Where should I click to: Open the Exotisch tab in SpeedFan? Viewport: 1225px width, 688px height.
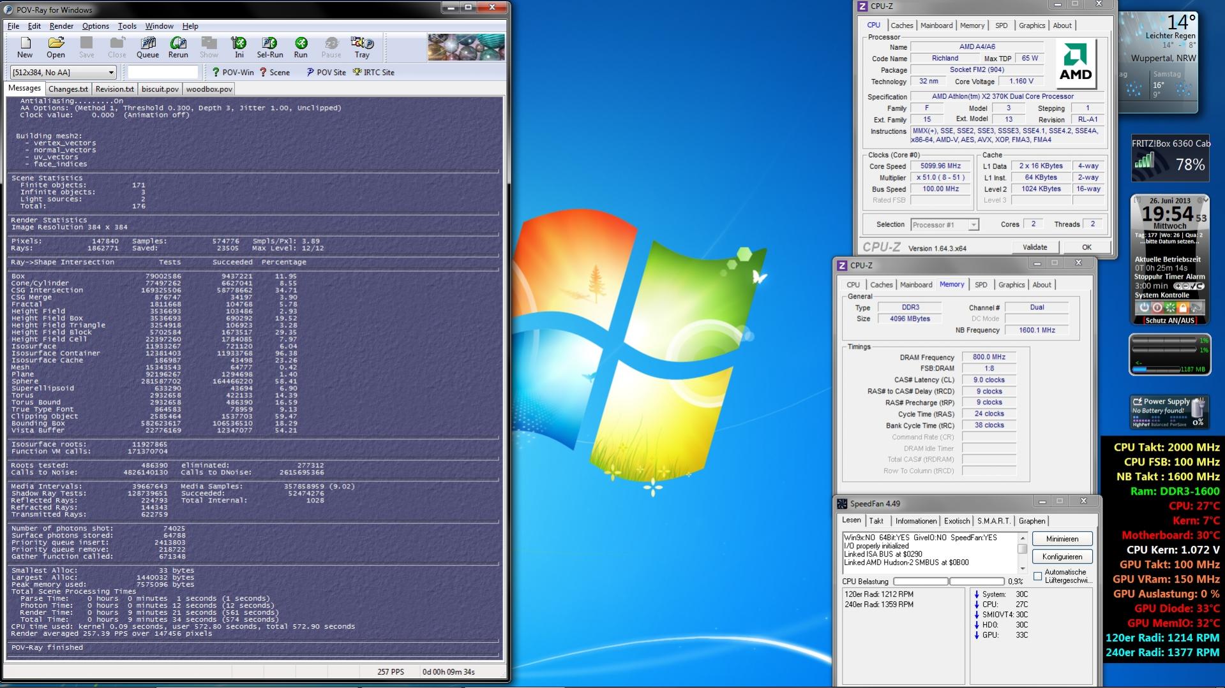tap(957, 521)
